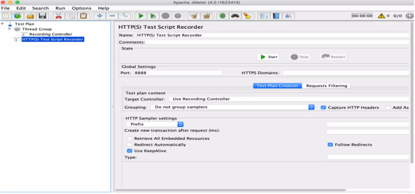The image size is (415, 194).
Task: Start test with no pauses icon
Action: click(153, 16)
